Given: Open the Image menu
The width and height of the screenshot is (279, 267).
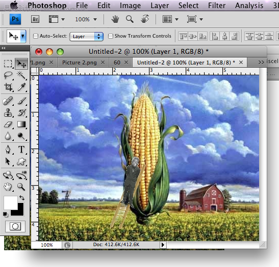Looking at the screenshot, I should tap(130, 6).
